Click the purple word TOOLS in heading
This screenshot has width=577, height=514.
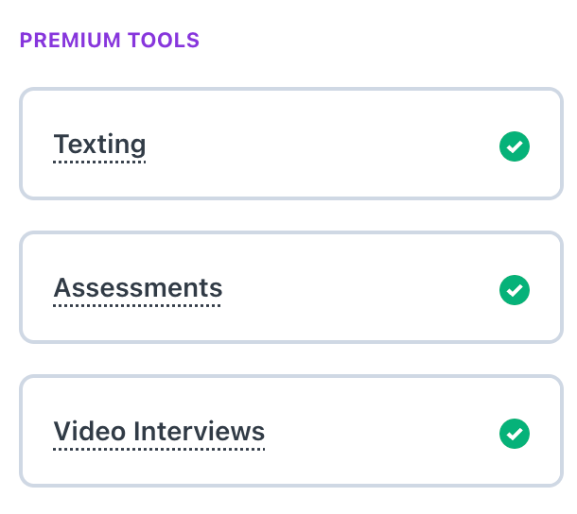click(164, 40)
